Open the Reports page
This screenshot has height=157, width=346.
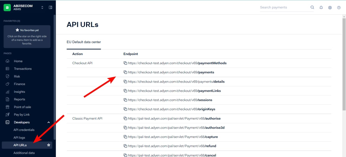(19, 99)
